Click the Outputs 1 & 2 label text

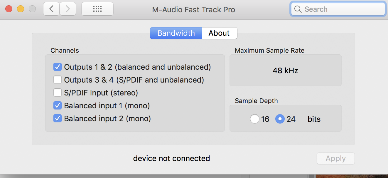[x=137, y=67]
